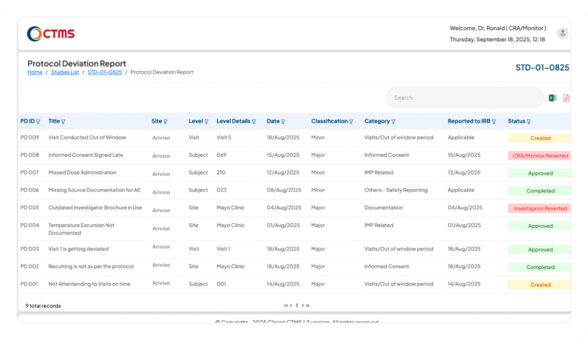
Task: Export the report as PDF
Action: [566, 98]
